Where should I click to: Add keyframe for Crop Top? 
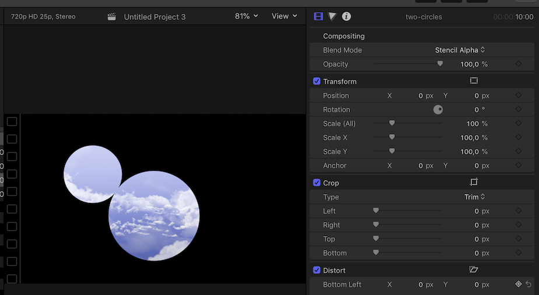pyautogui.click(x=519, y=238)
